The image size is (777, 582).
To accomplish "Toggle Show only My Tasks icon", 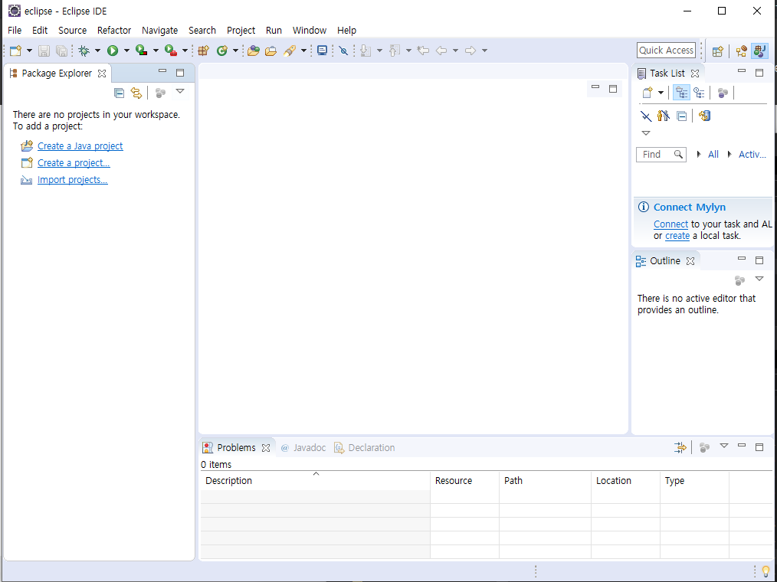I will pos(663,116).
